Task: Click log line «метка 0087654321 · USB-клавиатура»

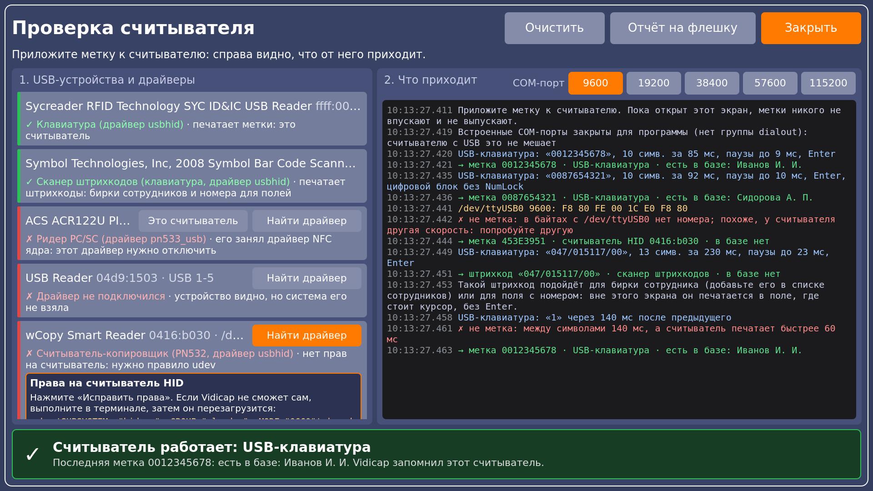Action: (600, 198)
